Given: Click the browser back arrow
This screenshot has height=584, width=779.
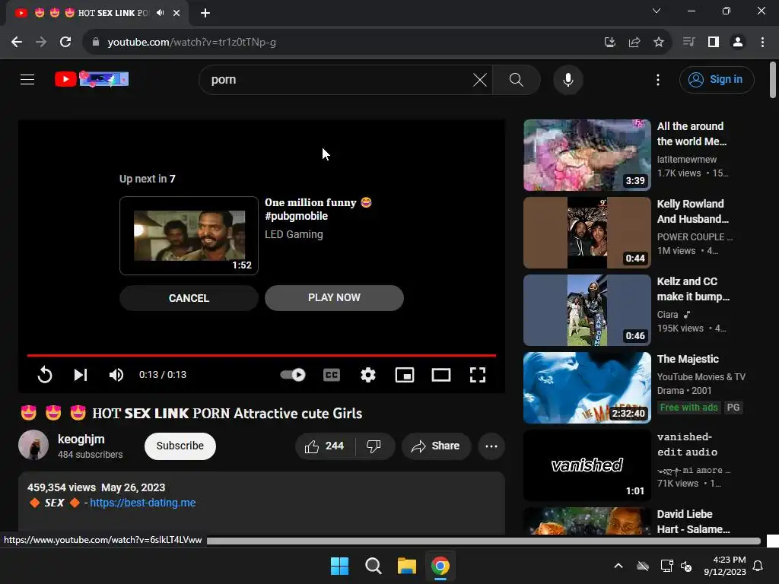Looking at the screenshot, I should click(x=17, y=43).
